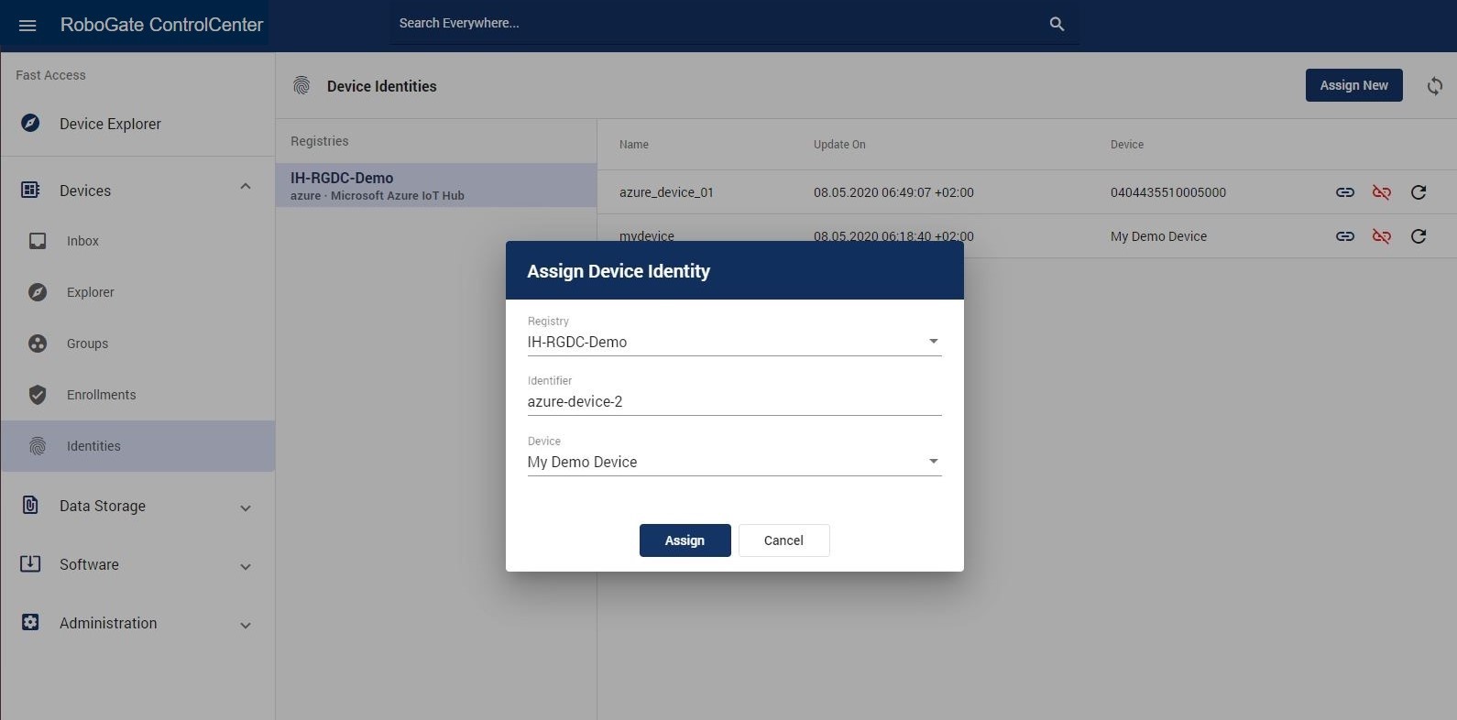
Task: Click the Device column header
Action: pos(1127,145)
